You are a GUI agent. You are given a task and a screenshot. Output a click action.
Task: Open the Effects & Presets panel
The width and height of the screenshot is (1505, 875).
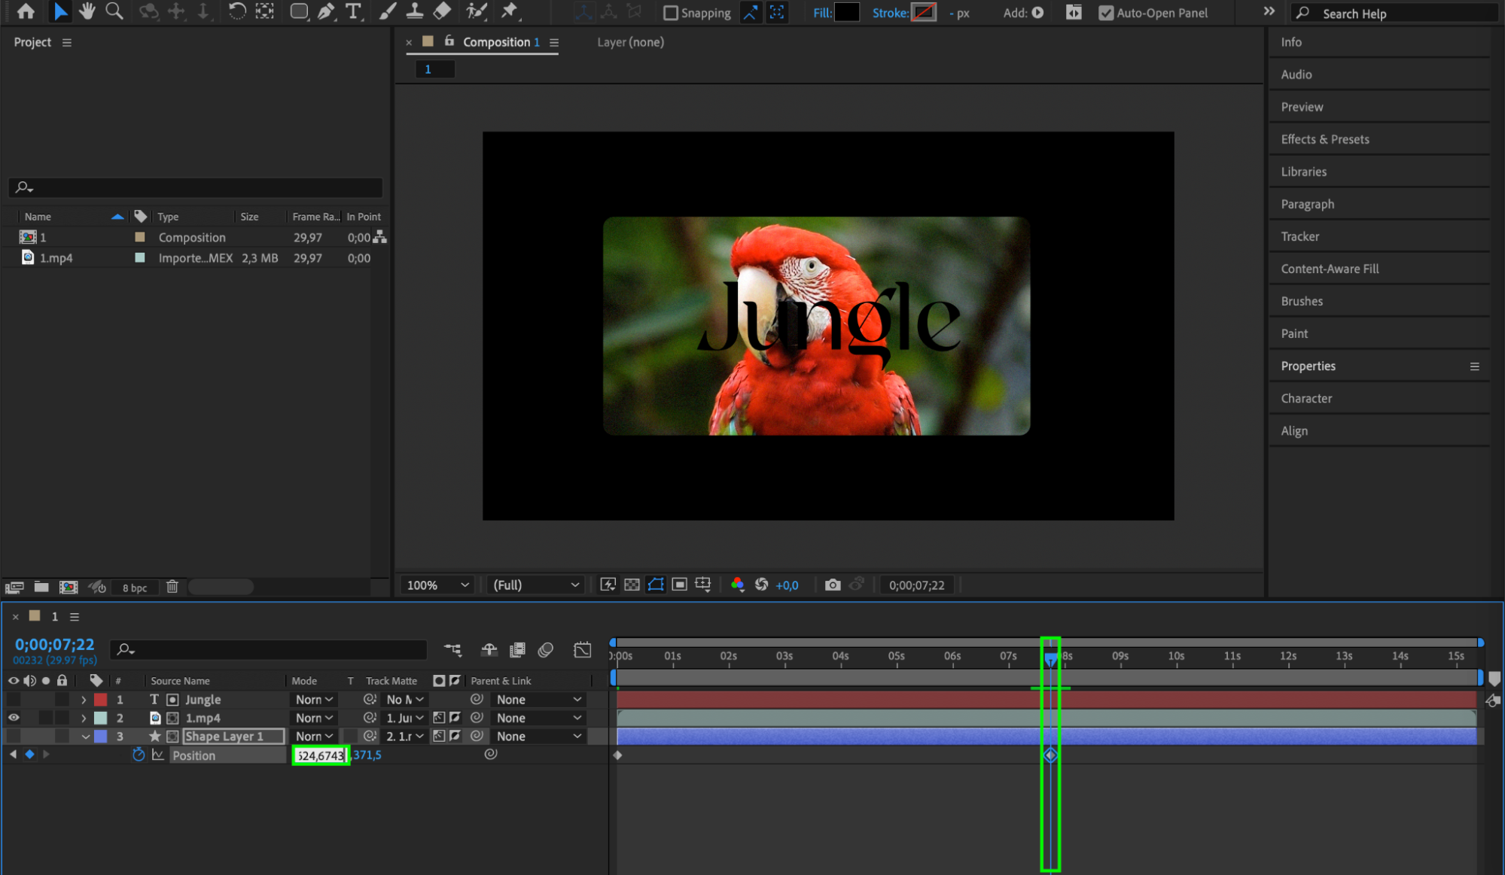pyautogui.click(x=1324, y=139)
